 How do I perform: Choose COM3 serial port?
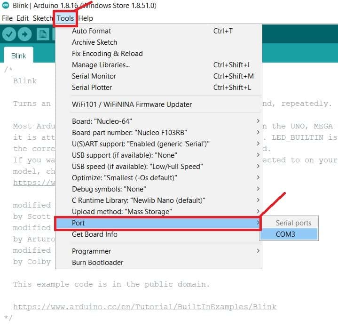pos(289,234)
